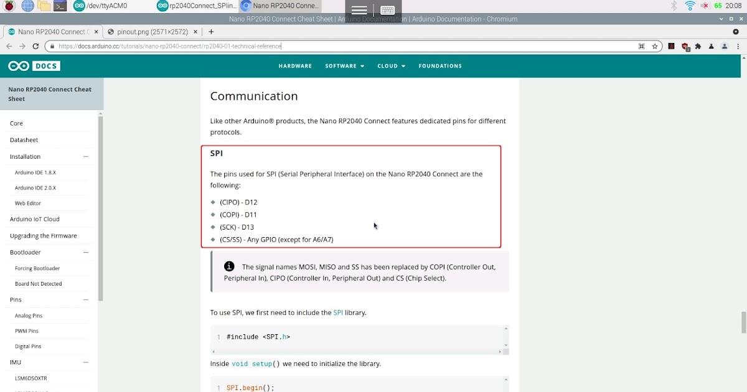Open the Chrome extensions puzzle-piece icon
Viewport: 747px width, 392px height.
(698, 46)
